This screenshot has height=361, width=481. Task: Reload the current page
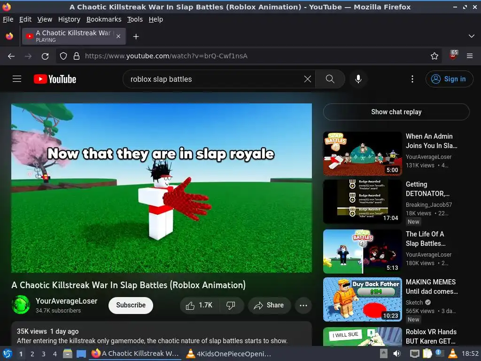click(45, 56)
